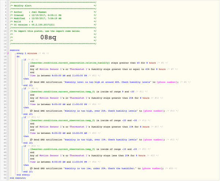Click 'end if;' on line 27
221x182 pixels.
[x=28, y=85]
